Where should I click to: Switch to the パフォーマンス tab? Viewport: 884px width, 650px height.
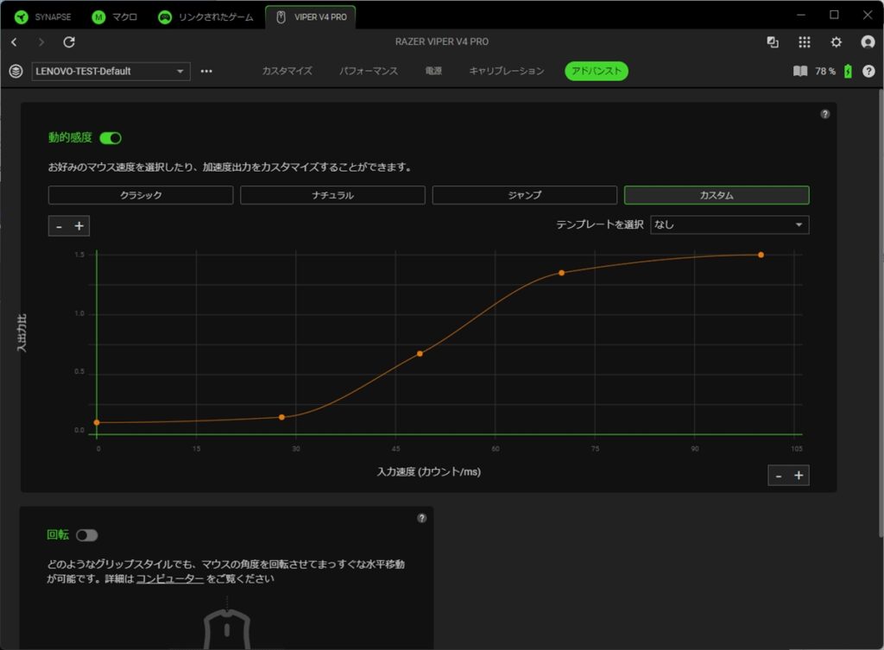click(369, 72)
